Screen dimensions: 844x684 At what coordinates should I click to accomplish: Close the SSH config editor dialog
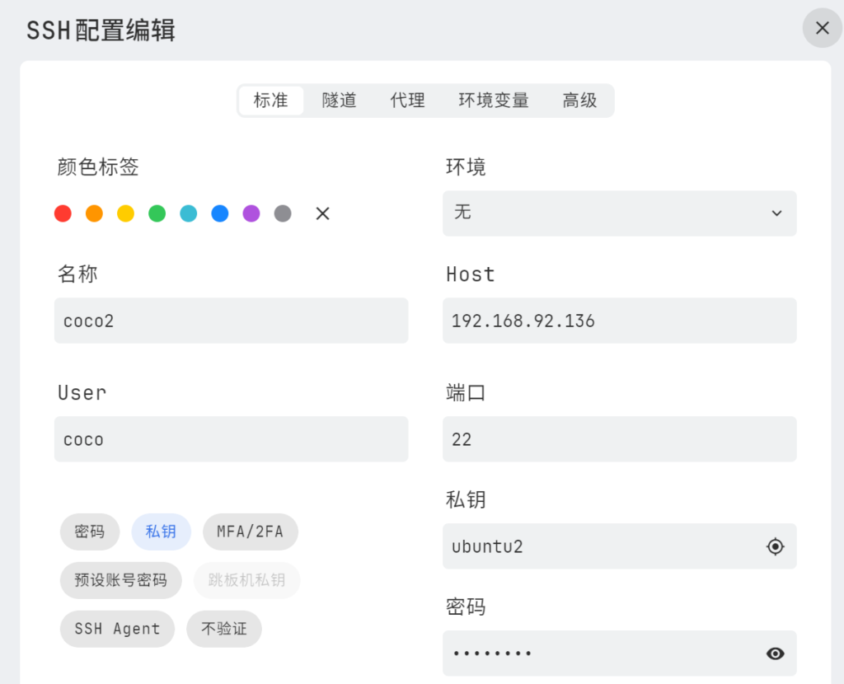click(822, 28)
